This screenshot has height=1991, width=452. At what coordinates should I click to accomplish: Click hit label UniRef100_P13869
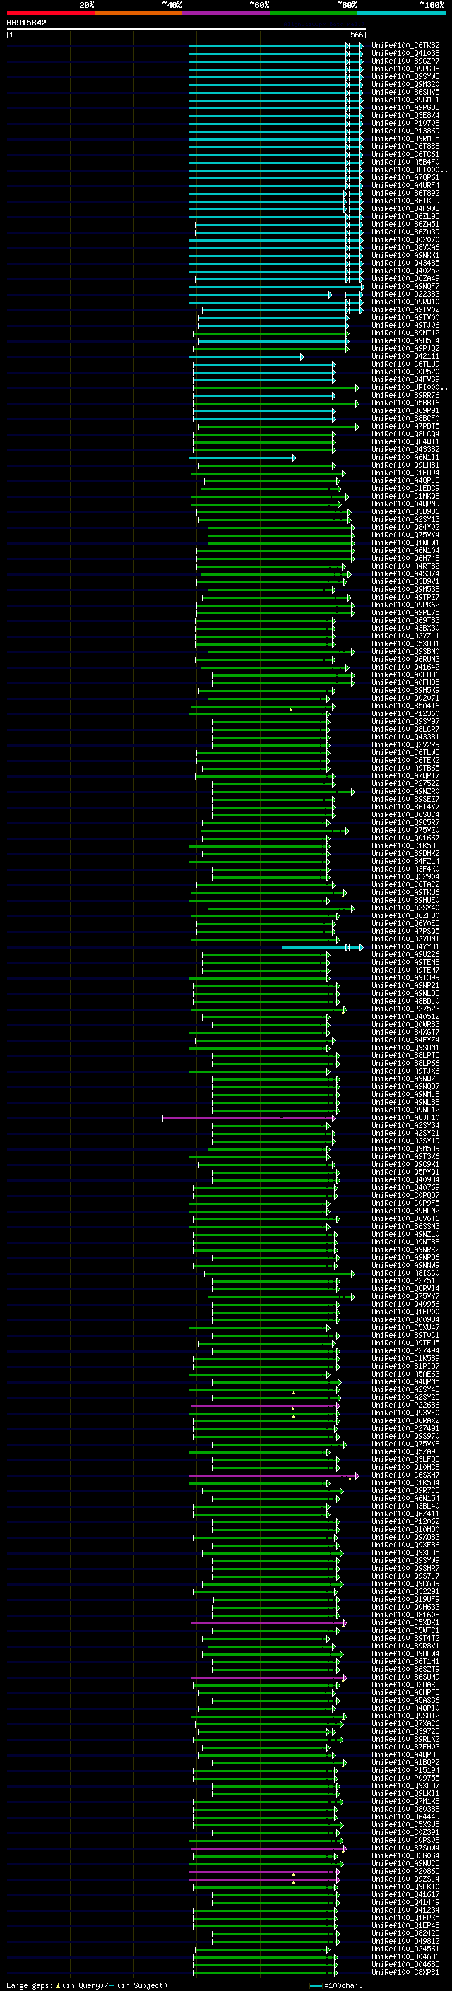405,131
